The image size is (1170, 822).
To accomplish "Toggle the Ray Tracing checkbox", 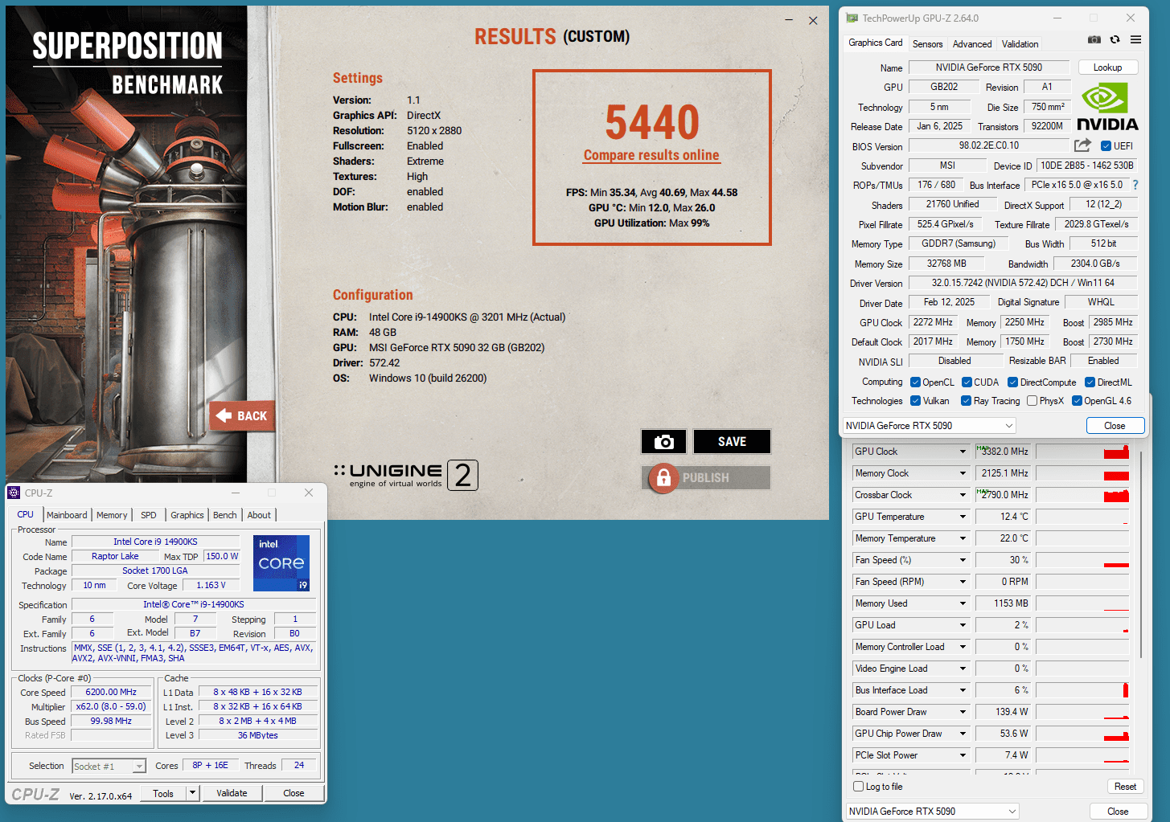I will tap(967, 401).
